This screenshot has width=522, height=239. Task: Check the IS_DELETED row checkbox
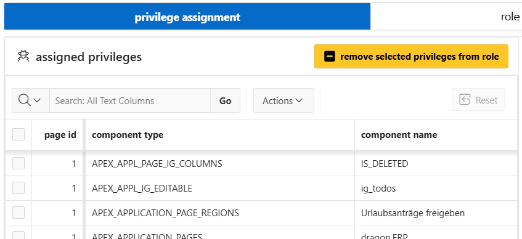(x=18, y=163)
